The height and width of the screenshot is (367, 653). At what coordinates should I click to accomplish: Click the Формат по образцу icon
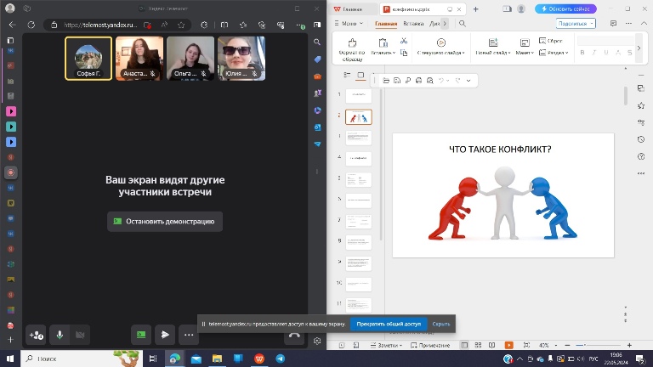[x=352, y=42]
